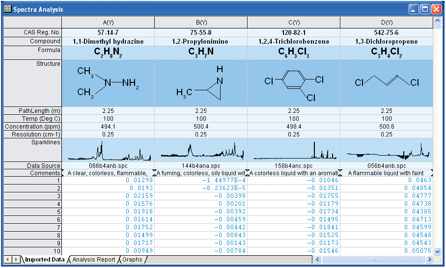
Task: Select the Temp (Deg C) row label
Action: (x=33, y=119)
